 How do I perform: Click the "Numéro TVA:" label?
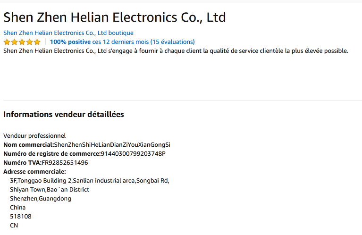point(23,163)
